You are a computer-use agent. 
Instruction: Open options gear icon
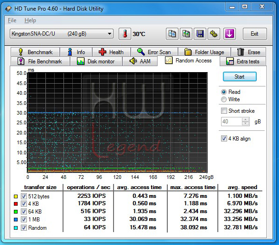214,34
